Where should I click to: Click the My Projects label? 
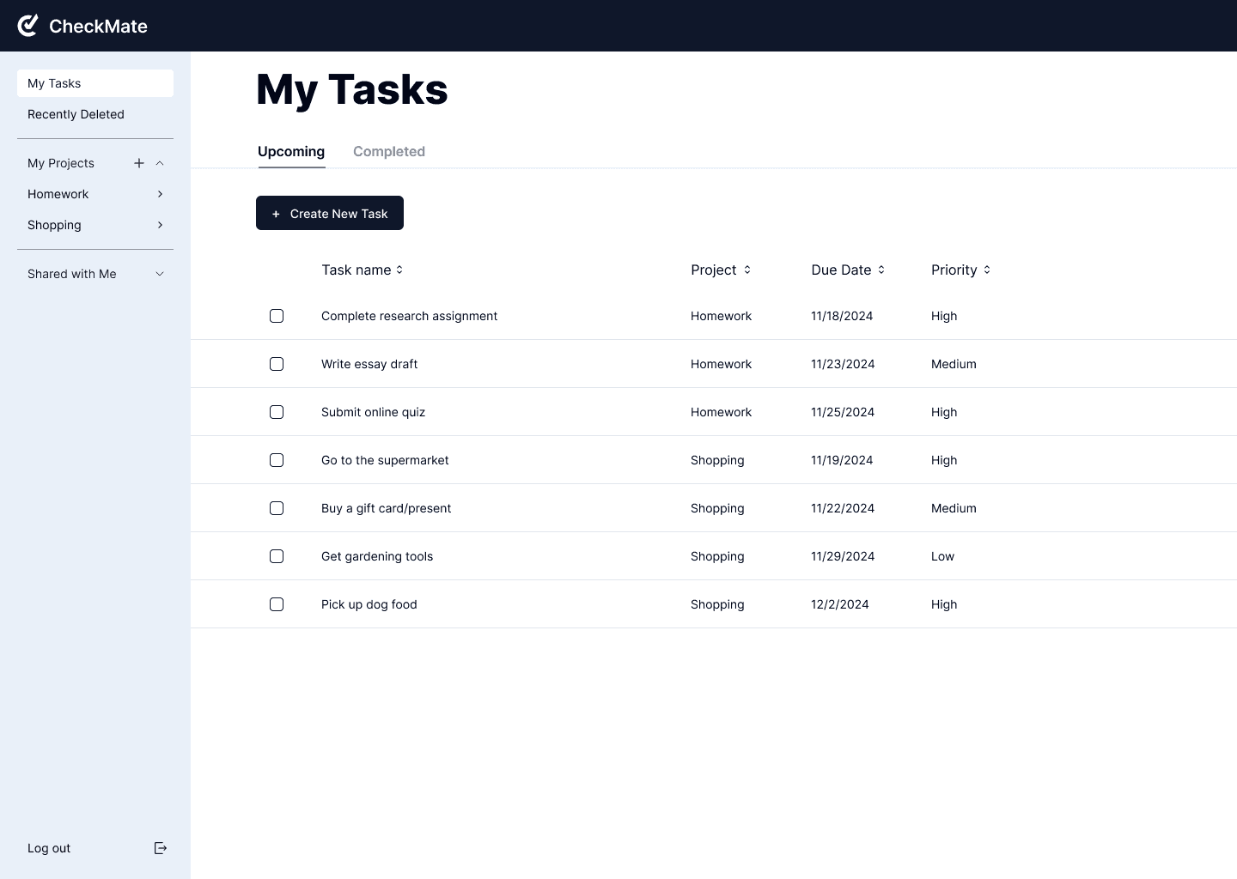pyautogui.click(x=61, y=163)
